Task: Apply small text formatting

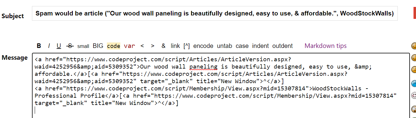Action: (x=83, y=46)
